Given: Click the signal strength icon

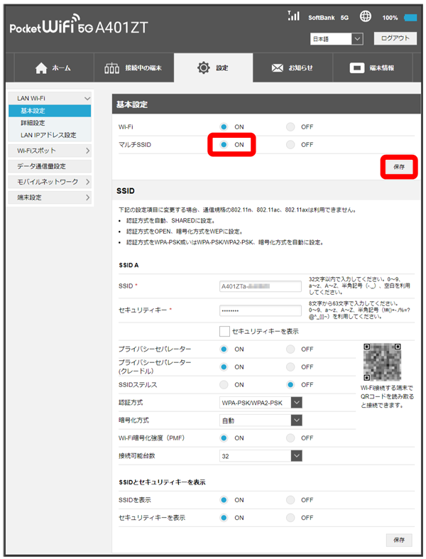Looking at the screenshot, I should pos(293,16).
